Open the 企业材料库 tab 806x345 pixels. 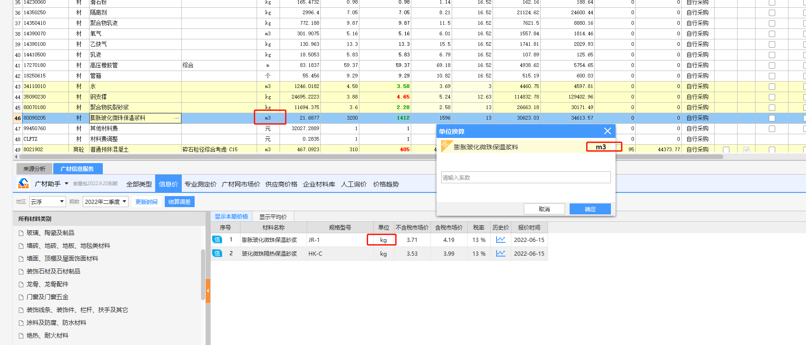coord(319,184)
